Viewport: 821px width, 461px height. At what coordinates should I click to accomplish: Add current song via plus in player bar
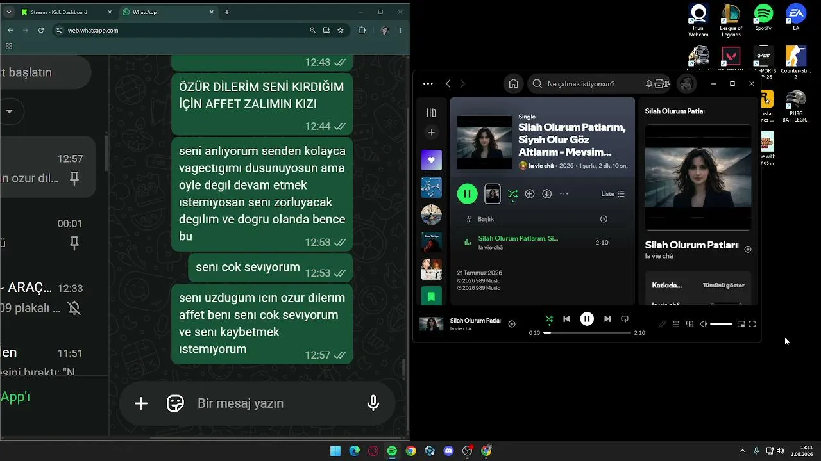click(x=512, y=324)
